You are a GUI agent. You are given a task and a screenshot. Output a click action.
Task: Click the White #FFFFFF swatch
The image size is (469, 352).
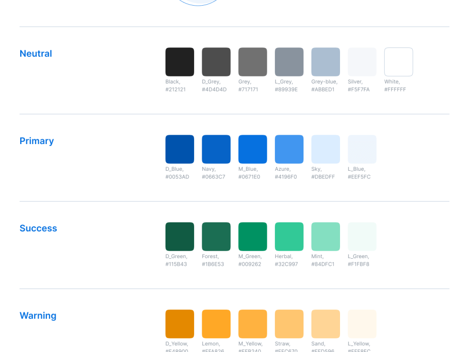click(399, 61)
